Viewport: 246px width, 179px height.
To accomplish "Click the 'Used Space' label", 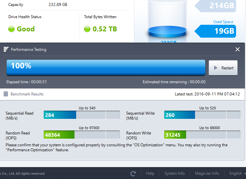I will click(223, 22).
